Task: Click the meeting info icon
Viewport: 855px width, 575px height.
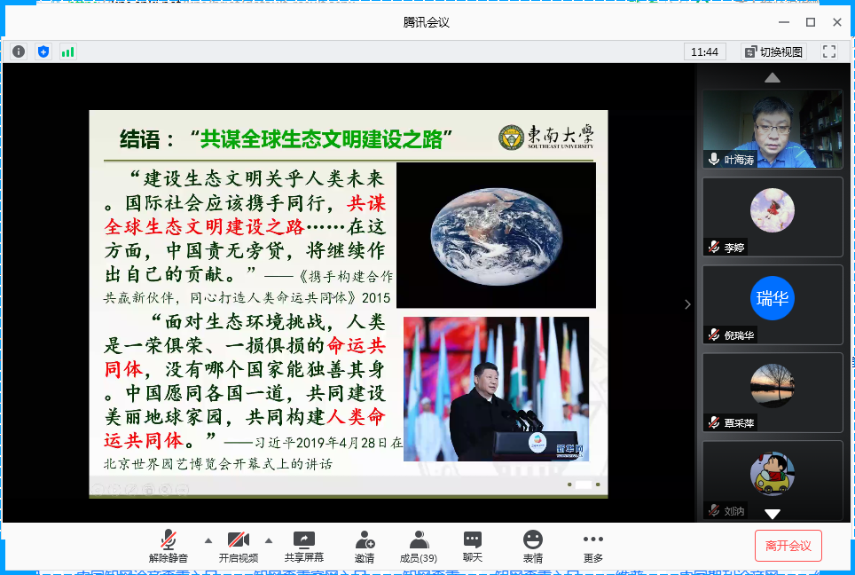Action: [19, 51]
